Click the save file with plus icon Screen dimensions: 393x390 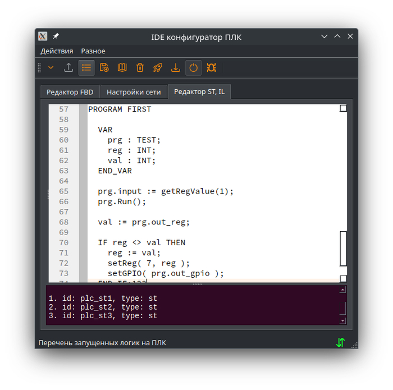(104, 68)
